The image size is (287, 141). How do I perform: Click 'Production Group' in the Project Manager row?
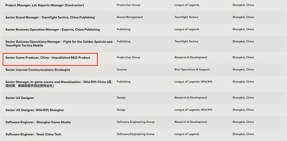[x=128, y=5]
